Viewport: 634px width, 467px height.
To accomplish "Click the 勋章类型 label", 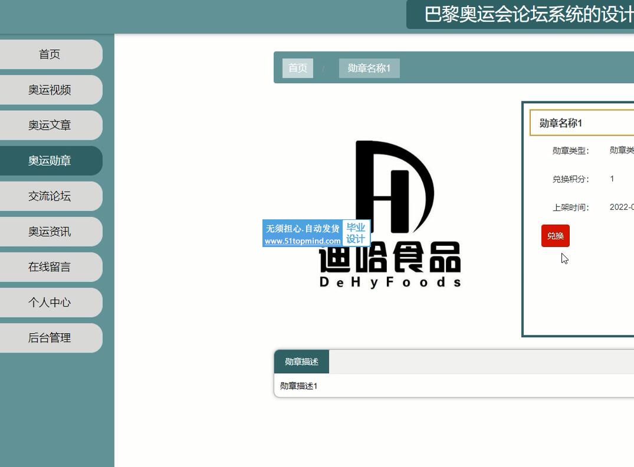I will point(570,151).
